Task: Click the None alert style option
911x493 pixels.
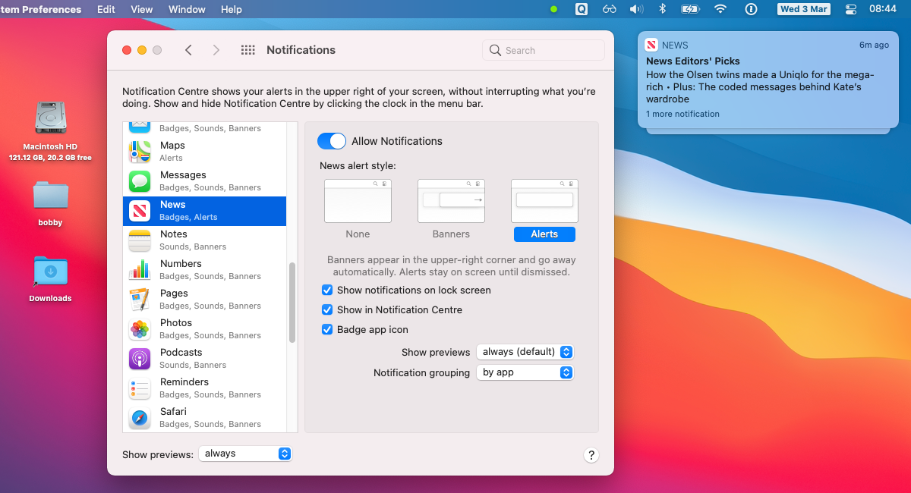Action: point(358,200)
